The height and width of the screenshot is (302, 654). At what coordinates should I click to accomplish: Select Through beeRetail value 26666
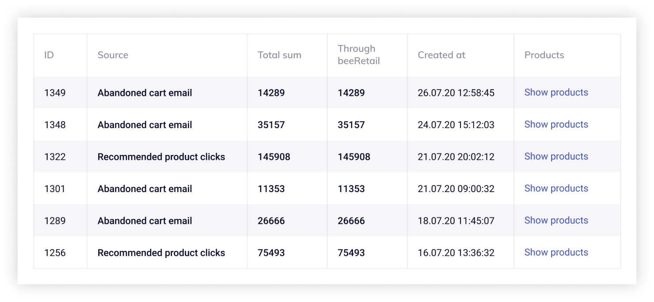coord(351,221)
